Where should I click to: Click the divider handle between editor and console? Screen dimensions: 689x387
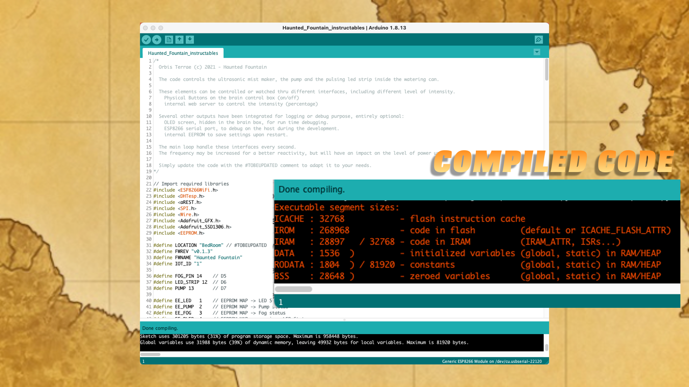pos(344,320)
